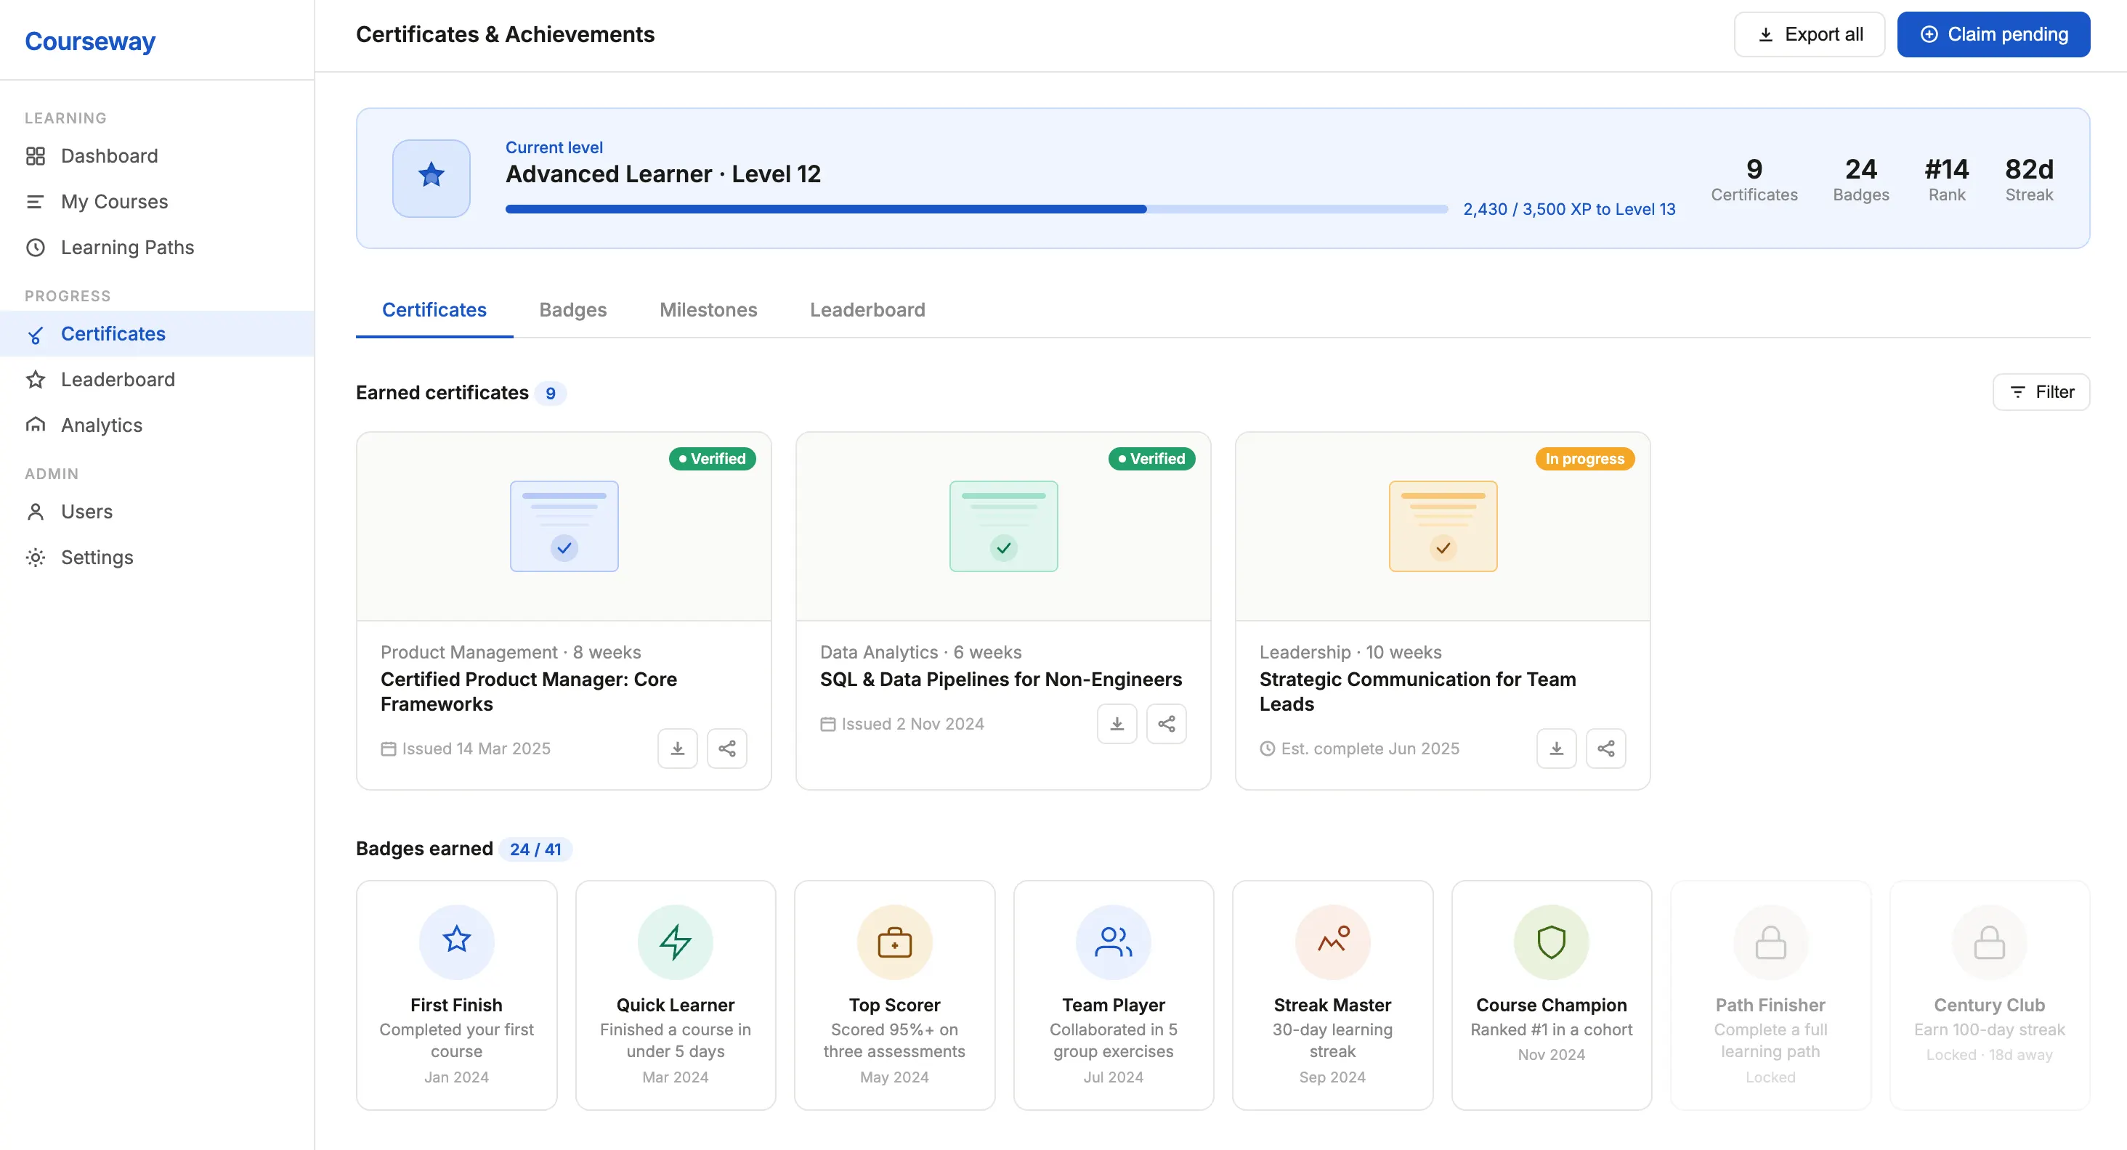Click the earned certificates count 9 pill

[x=550, y=393]
